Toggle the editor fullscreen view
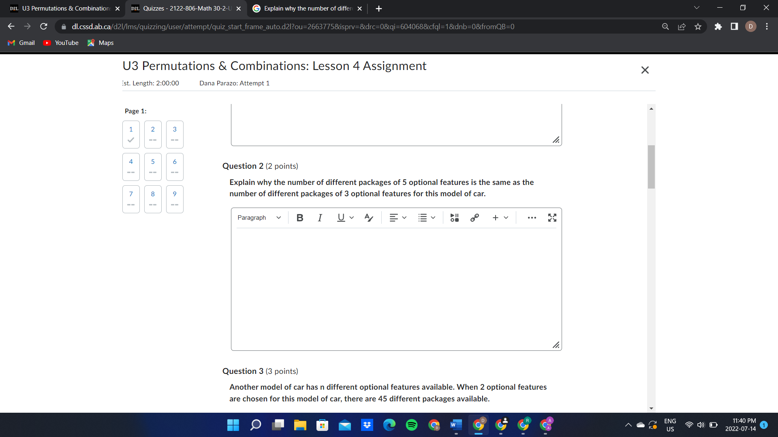 pos(552,217)
